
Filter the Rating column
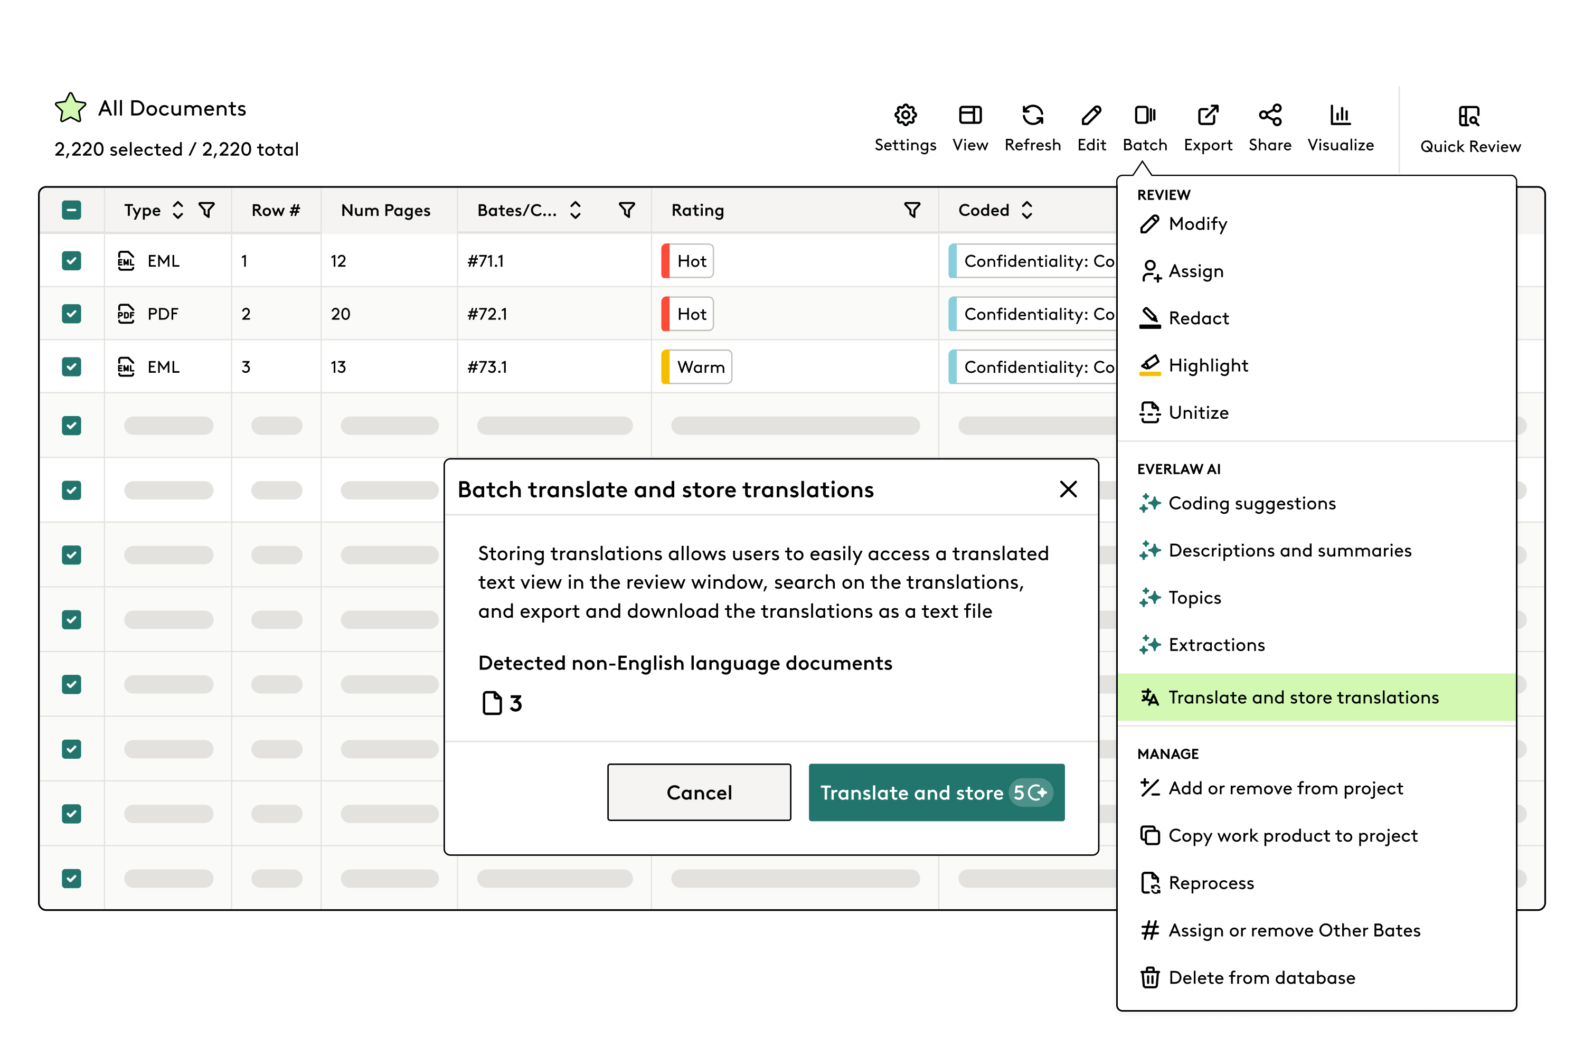pos(912,210)
